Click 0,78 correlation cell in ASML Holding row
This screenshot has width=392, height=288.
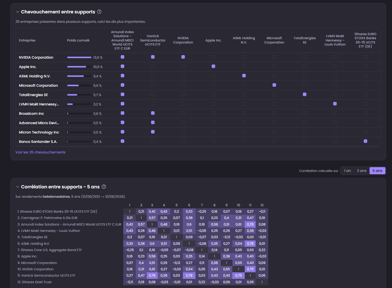click(250, 243)
